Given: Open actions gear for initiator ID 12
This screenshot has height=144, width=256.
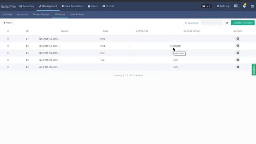Looking at the screenshot, I should [x=238, y=67].
